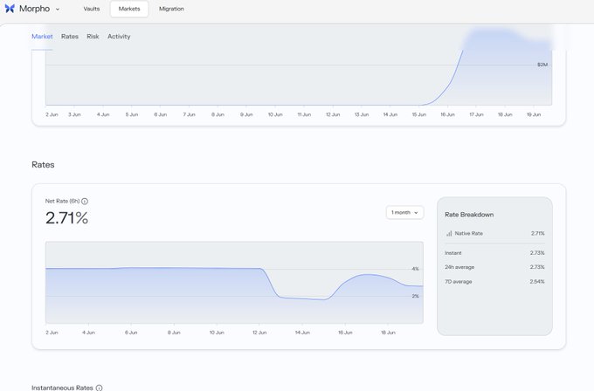Click the info icon beside Instantaneous Rates
594x391 pixels.
[99, 388]
